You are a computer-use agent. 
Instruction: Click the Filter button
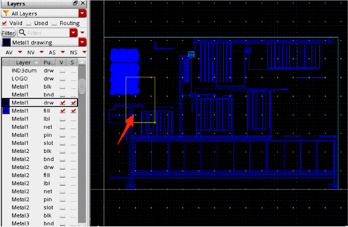[9, 33]
